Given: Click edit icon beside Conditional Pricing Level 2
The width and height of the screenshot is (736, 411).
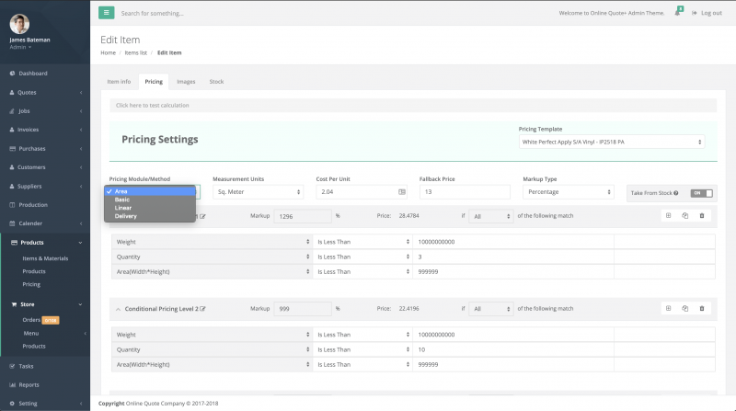Looking at the screenshot, I should [x=202, y=309].
